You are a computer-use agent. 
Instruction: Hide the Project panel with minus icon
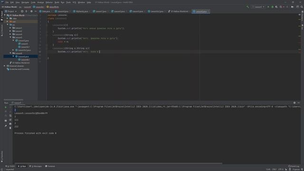point(36,11)
